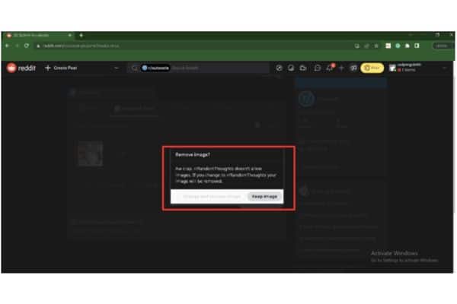The width and height of the screenshot is (457, 304).
Task: Click the uploaded image thumbnail behind dialog
Action: pyautogui.click(x=91, y=154)
